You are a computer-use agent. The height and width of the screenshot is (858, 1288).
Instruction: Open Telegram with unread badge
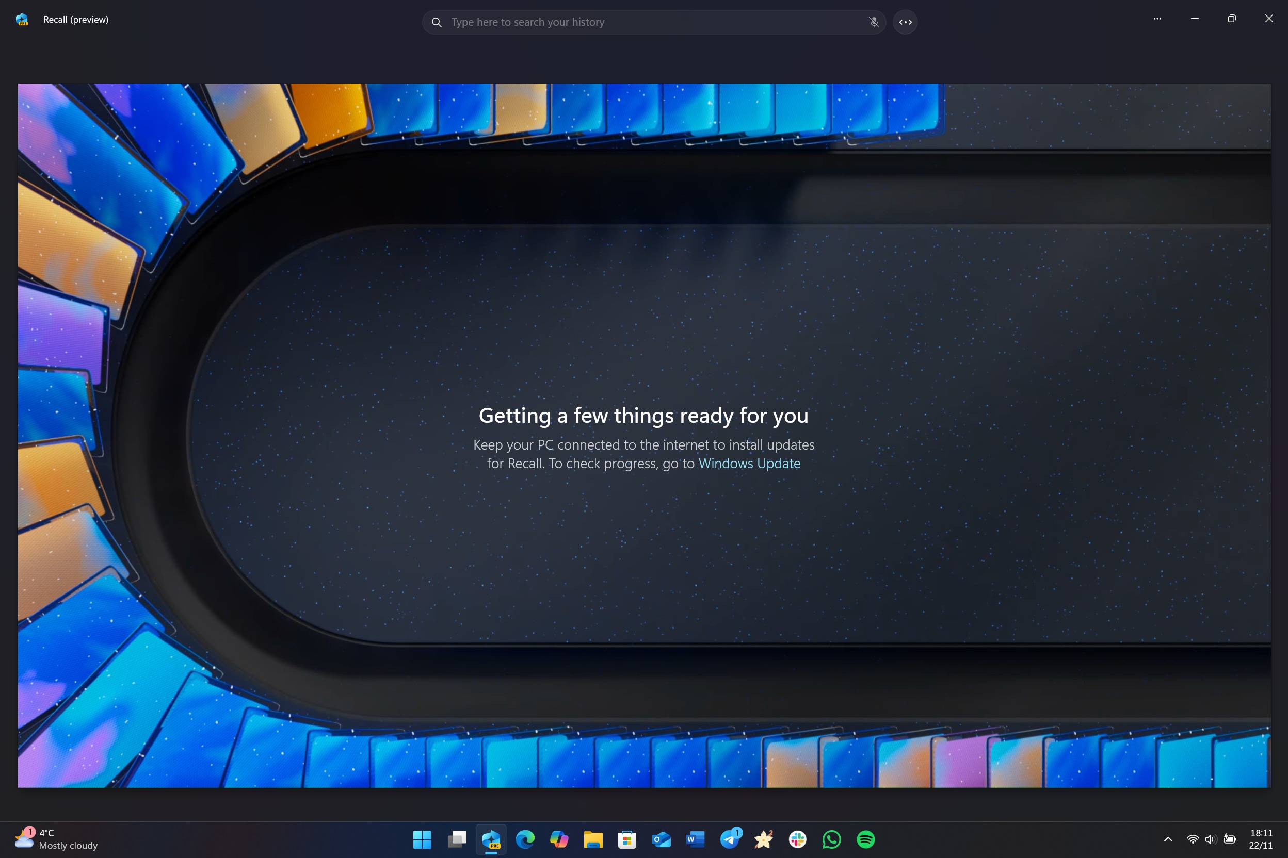(730, 839)
